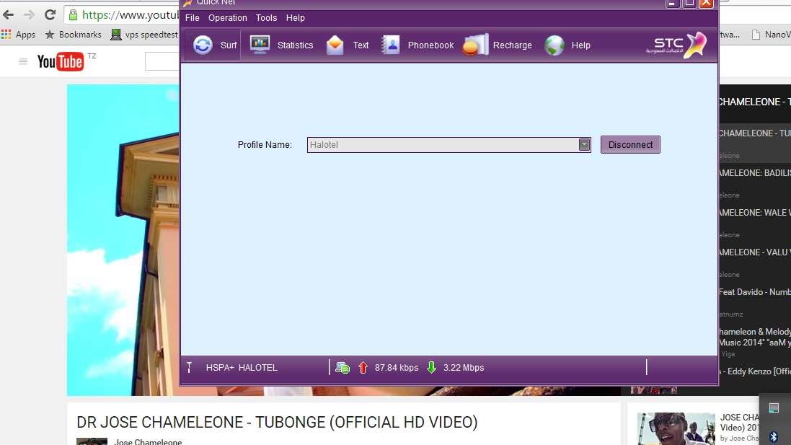Click the Tubonge video title text

pos(277,422)
